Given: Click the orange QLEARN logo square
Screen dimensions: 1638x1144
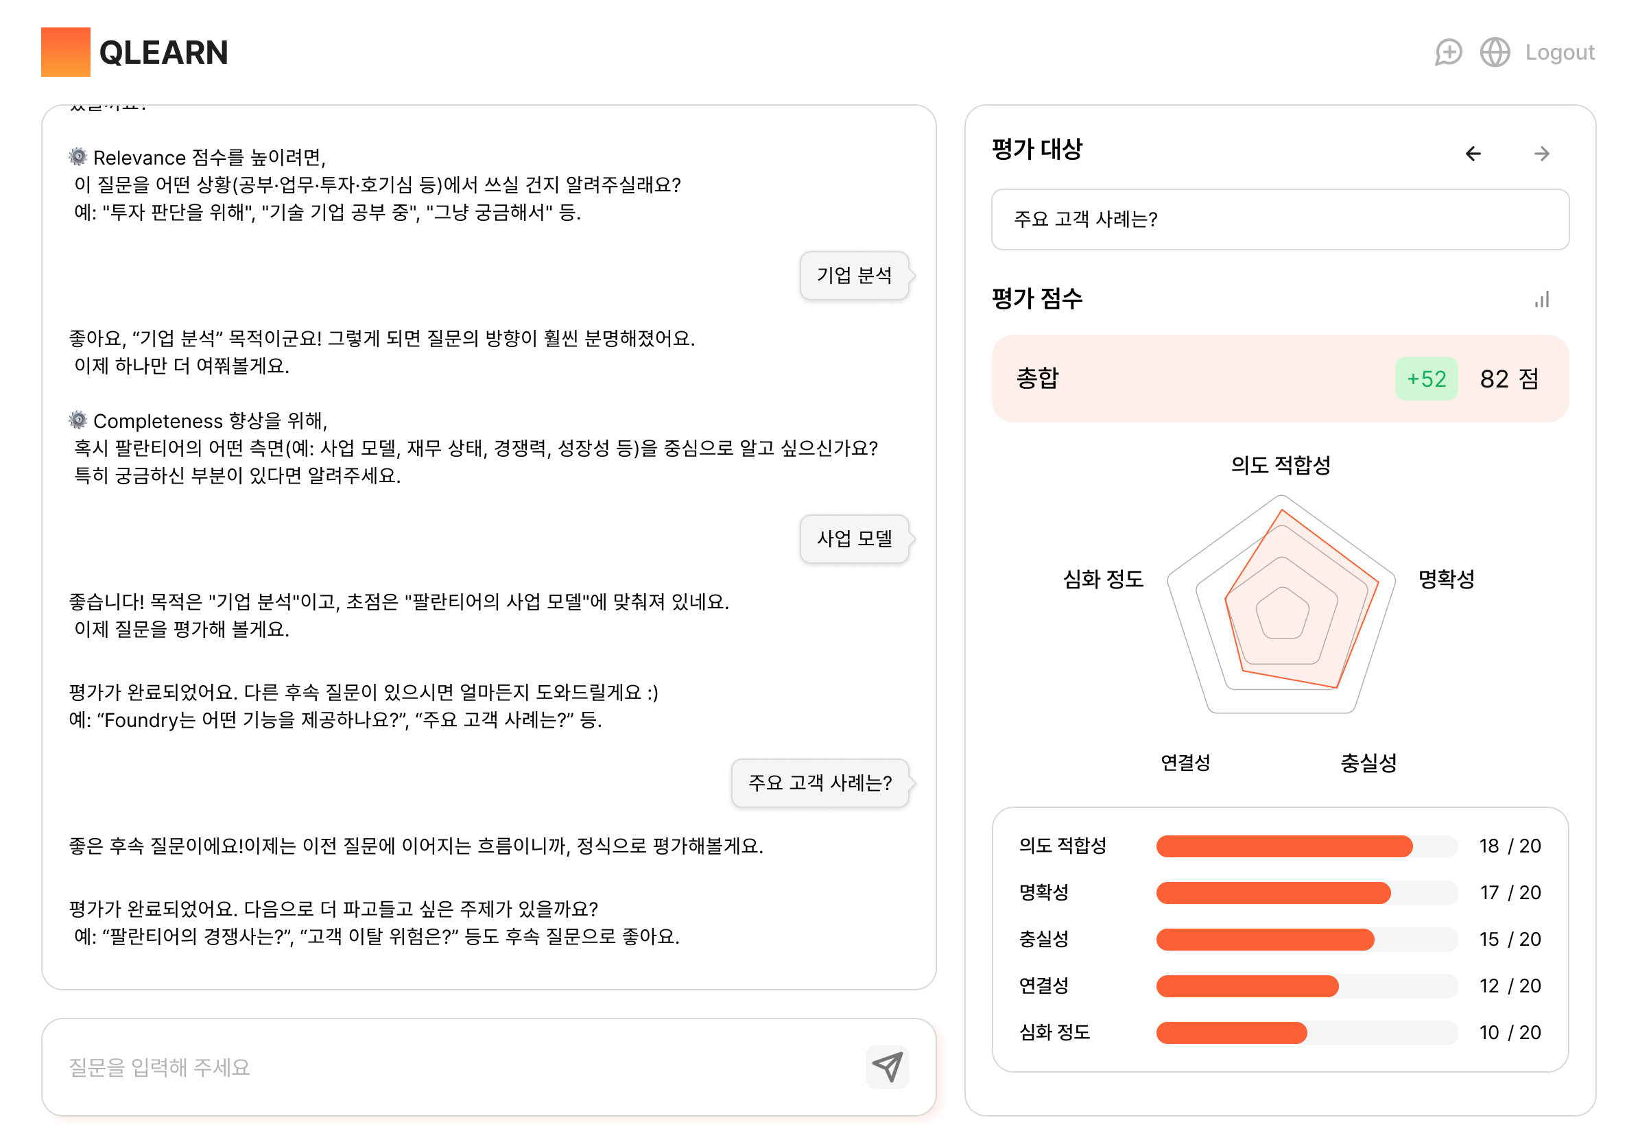Looking at the screenshot, I should tap(66, 52).
